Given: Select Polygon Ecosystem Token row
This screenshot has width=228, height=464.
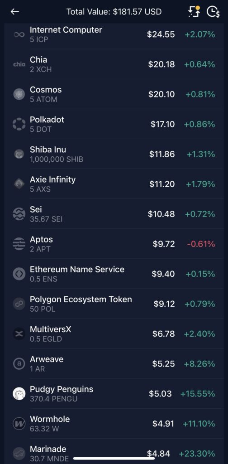Looking at the screenshot, I should tap(114, 304).
